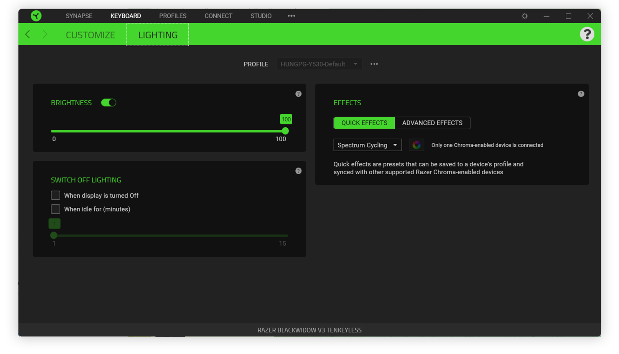Viewport: 619px width, 354px height.
Task: Open settings gear icon
Action: pos(525,16)
